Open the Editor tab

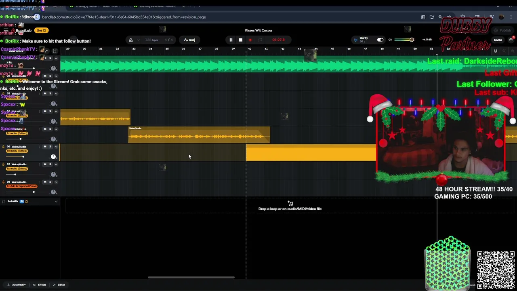tap(59, 285)
